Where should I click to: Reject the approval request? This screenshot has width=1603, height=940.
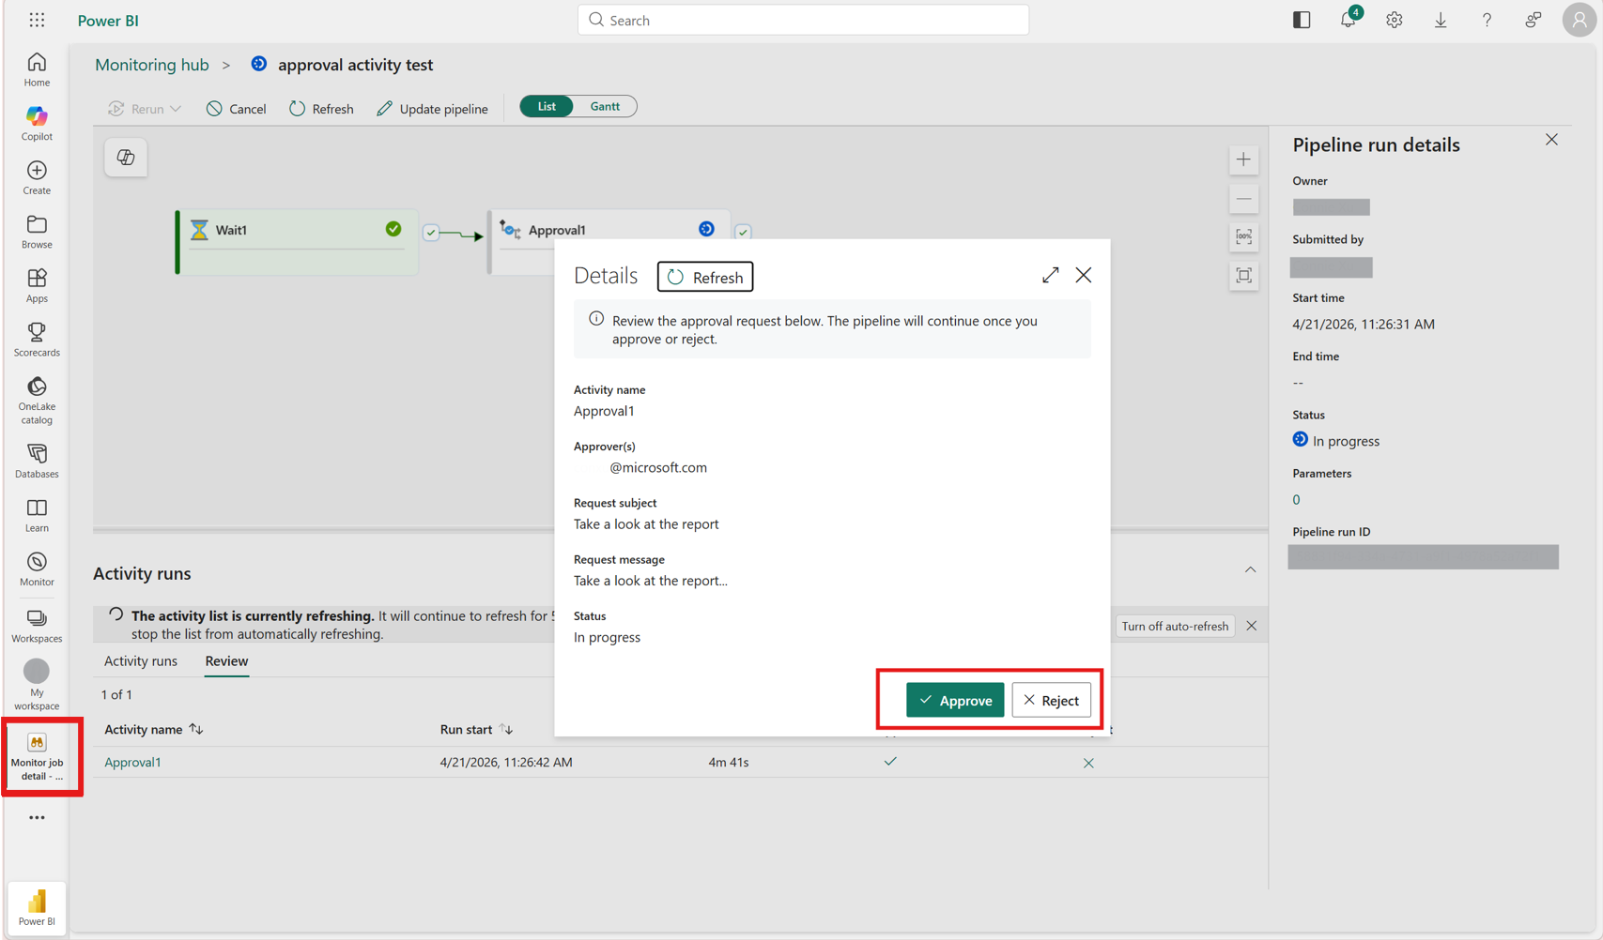tap(1051, 700)
